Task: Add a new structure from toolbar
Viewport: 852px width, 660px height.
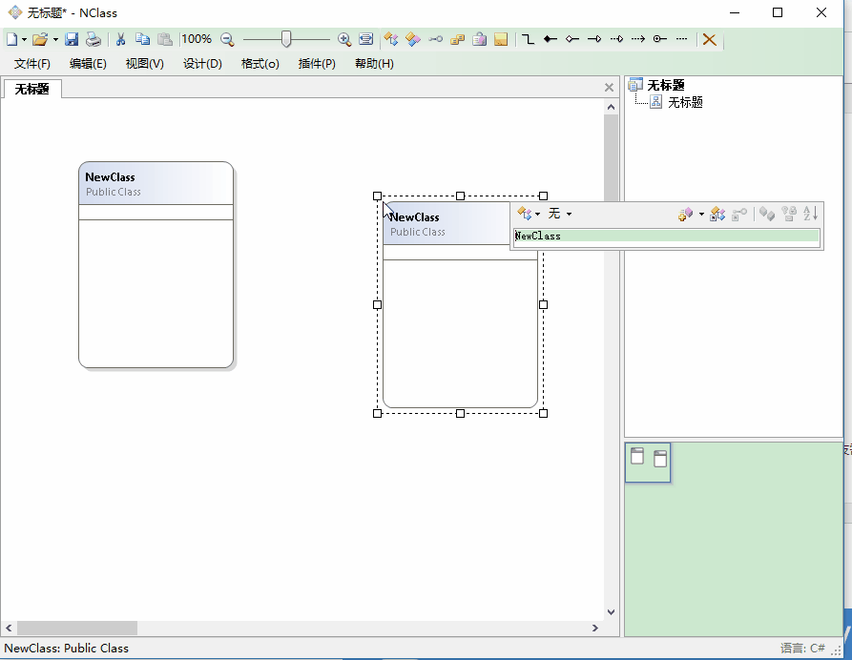Action: (x=413, y=39)
